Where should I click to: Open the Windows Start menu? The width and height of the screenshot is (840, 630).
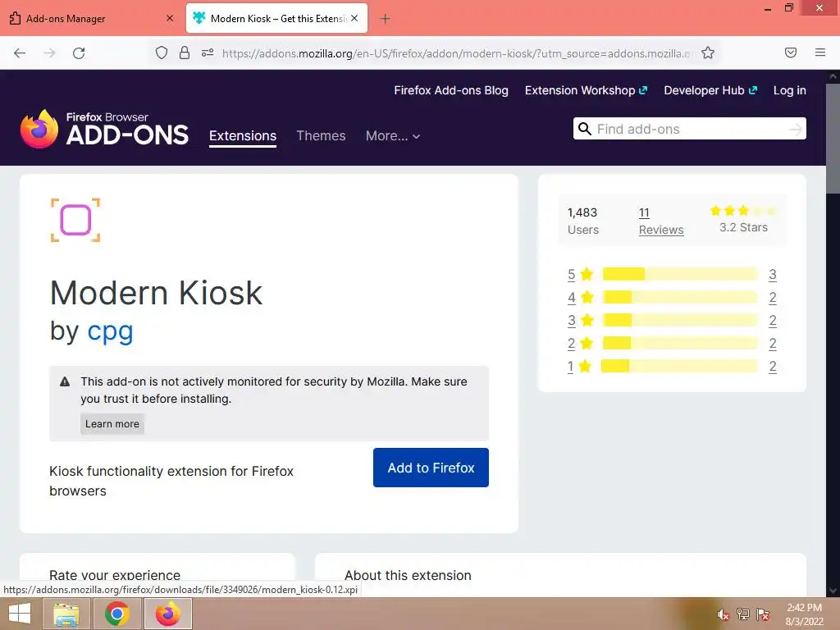[x=20, y=614]
